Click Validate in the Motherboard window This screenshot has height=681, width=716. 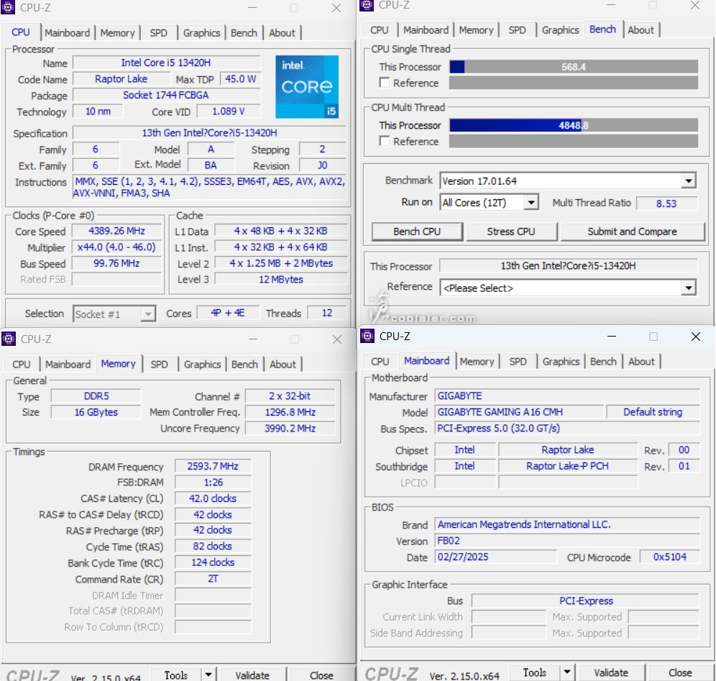611,672
